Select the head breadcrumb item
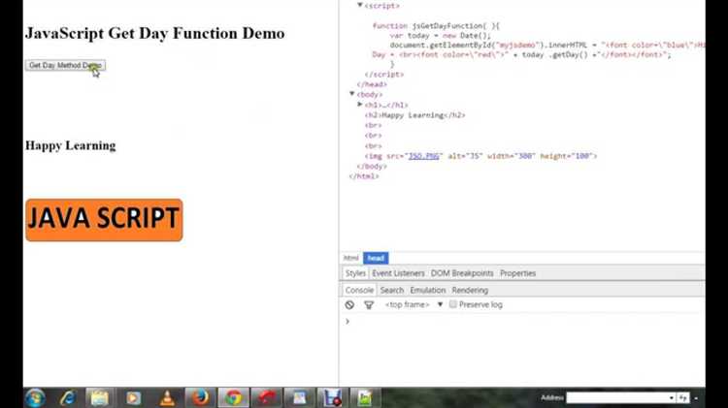The image size is (728, 408). tap(376, 258)
